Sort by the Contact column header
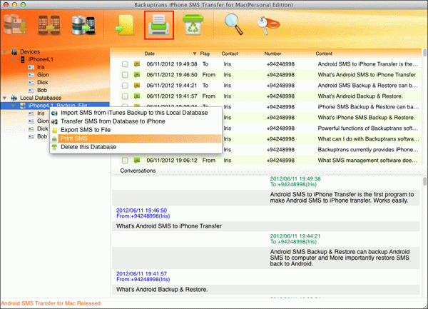The height and width of the screenshot is (309, 428). [x=230, y=54]
